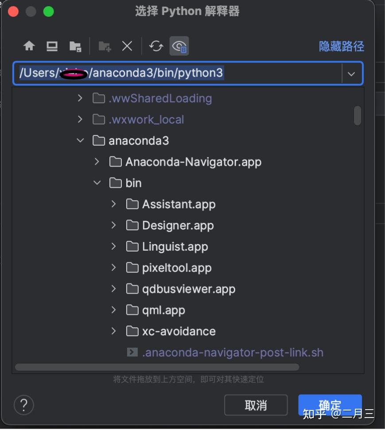Screen dimensions: 385x430
Task: Click the Home directory icon
Action: 28,46
